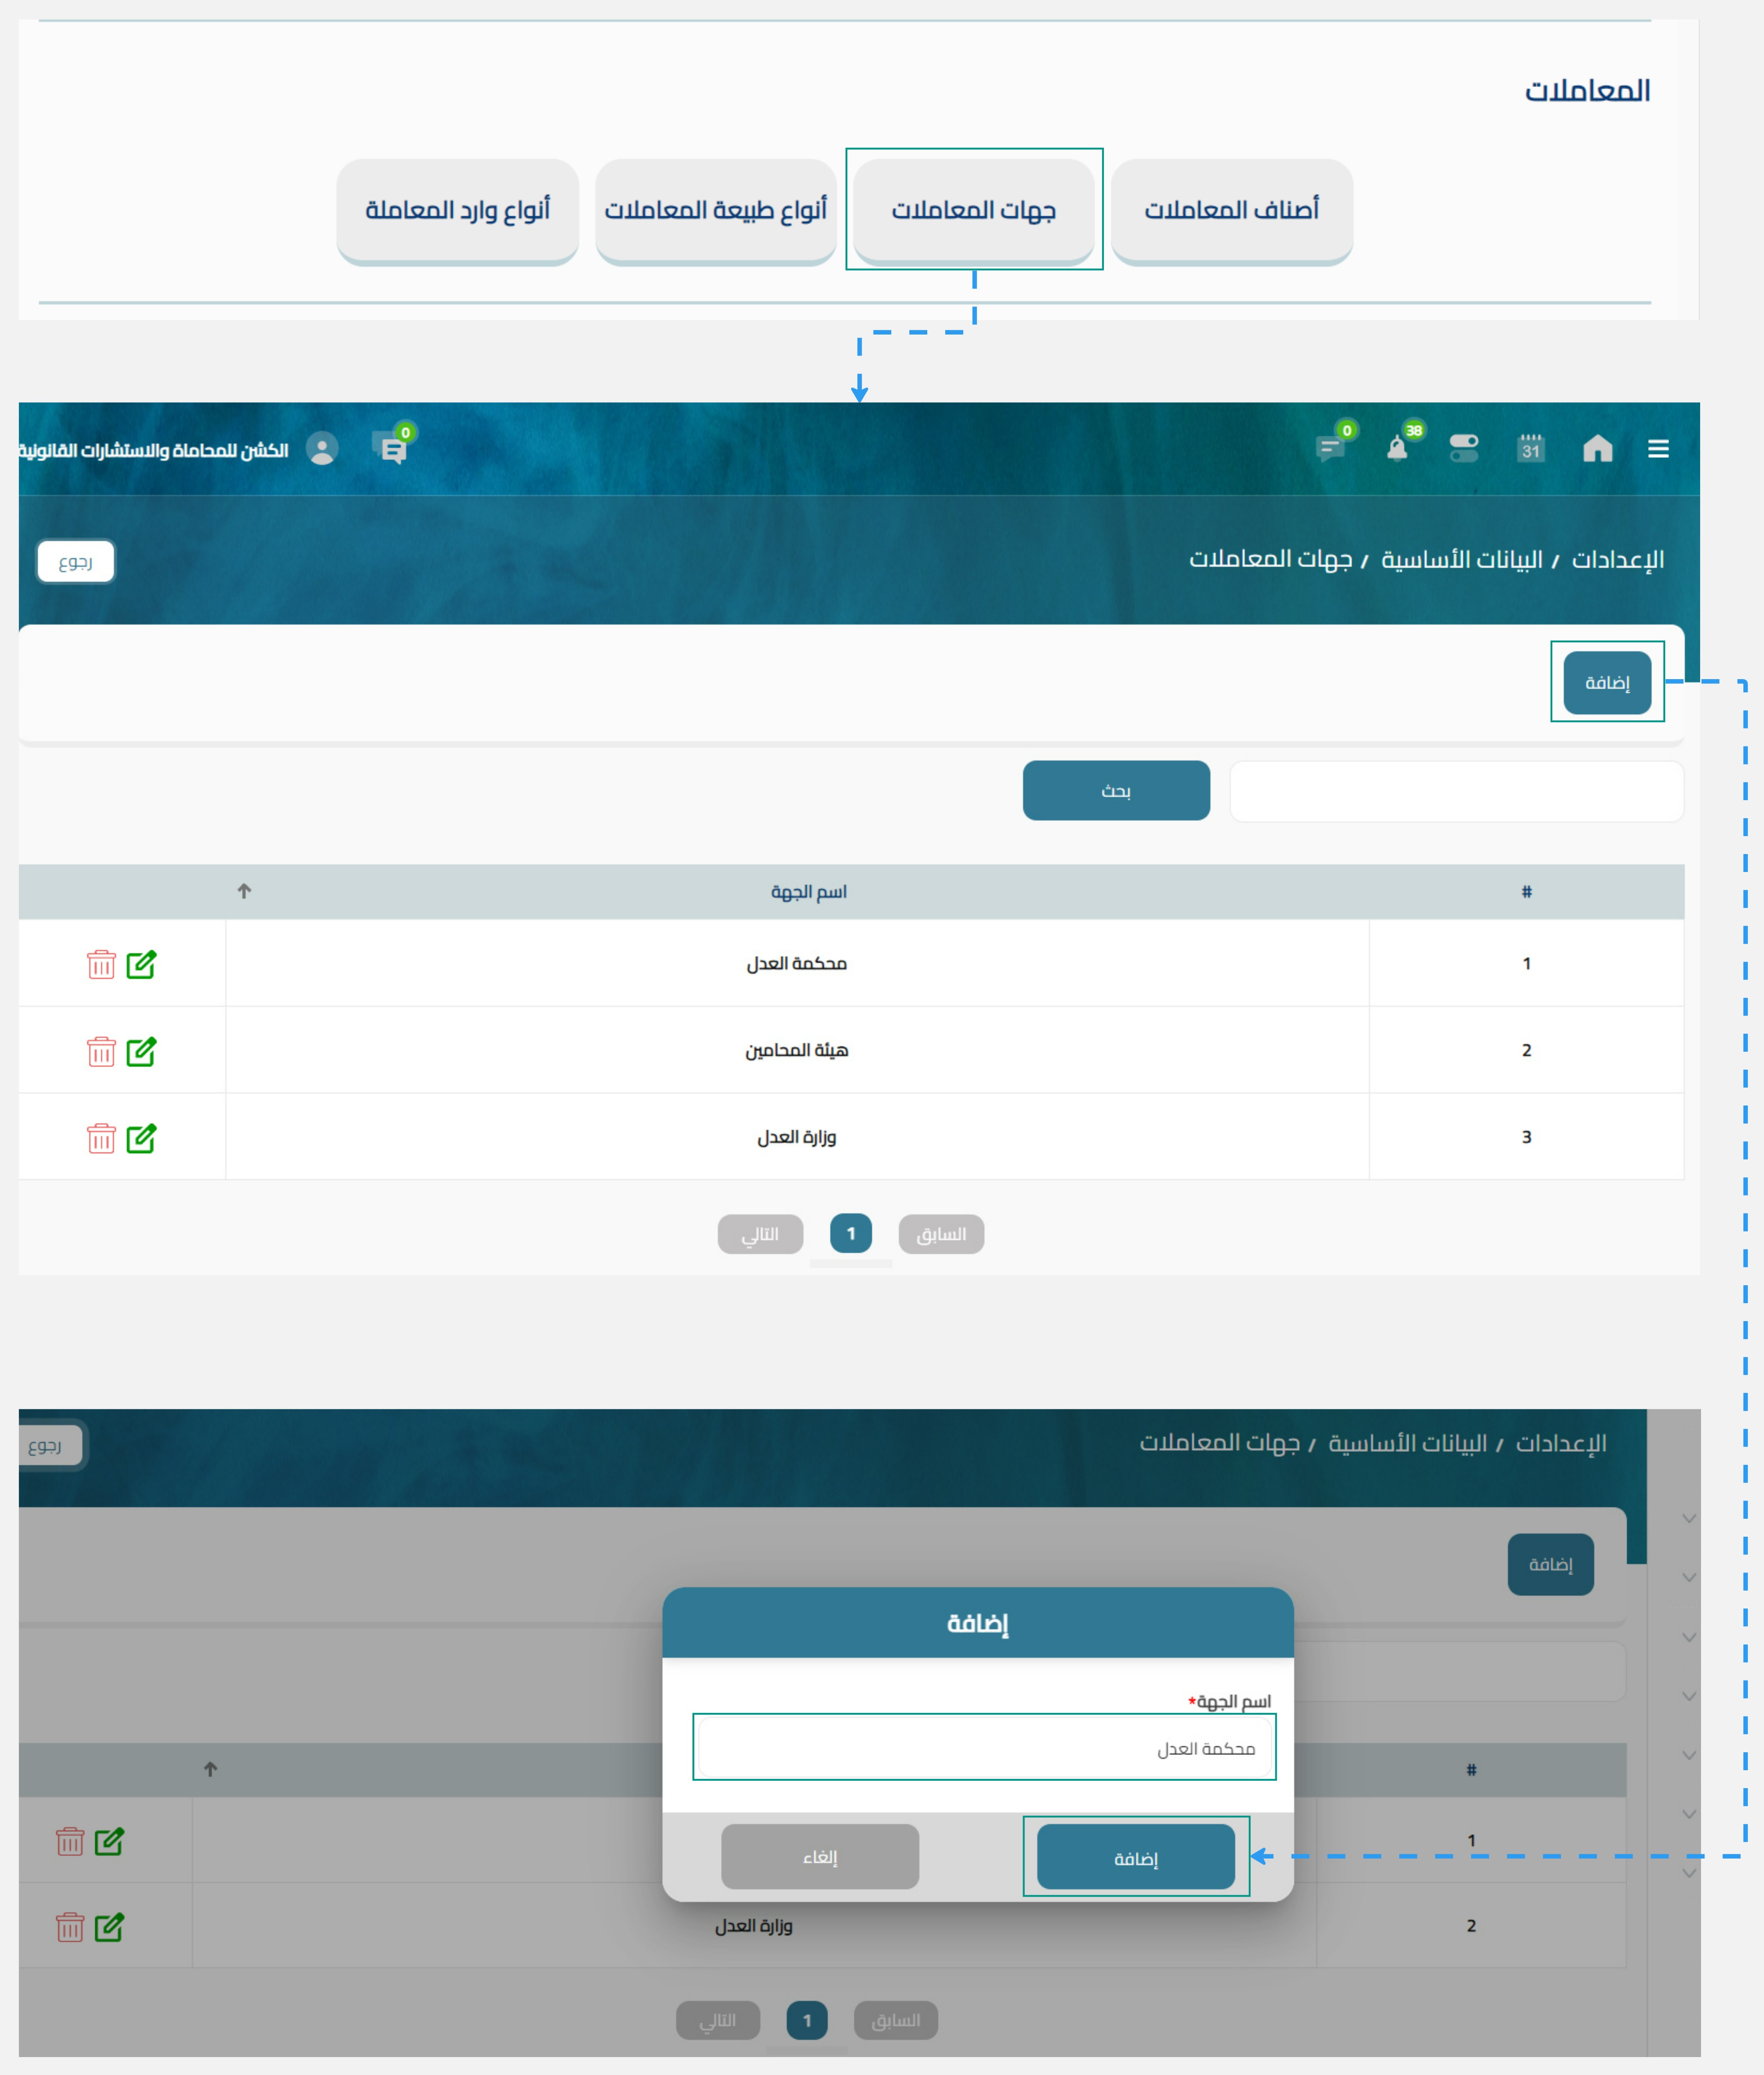Image resolution: width=1764 pixels, height=2075 pixels.
Task: Delete the هيئة المحامين row
Action: point(101,1051)
